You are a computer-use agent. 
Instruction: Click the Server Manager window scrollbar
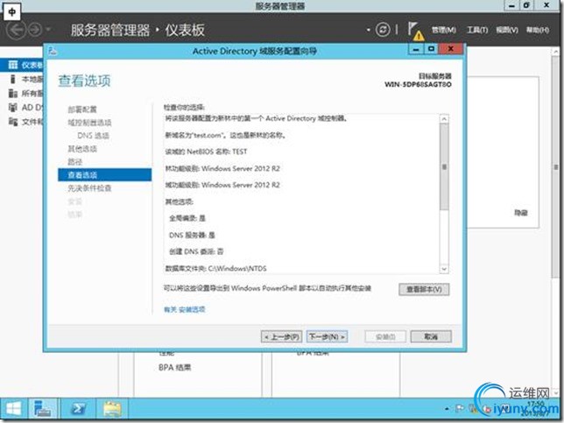[555, 166]
